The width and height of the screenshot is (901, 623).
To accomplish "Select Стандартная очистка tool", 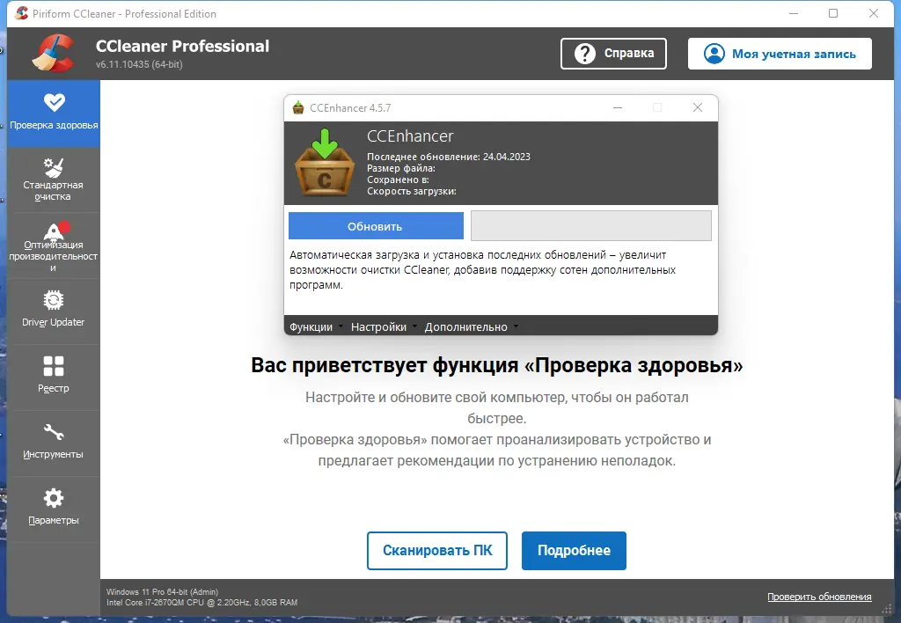I will pos(54,180).
